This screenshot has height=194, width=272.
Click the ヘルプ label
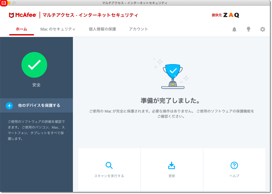click(x=234, y=176)
